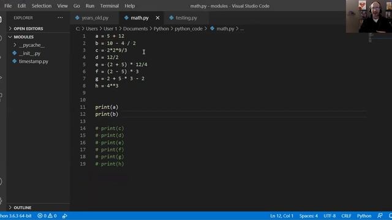This screenshot has width=392, height=220.
Task: Click Python 3.6.3 64-bit interpreter selector
Action: [x=15, y=216]
